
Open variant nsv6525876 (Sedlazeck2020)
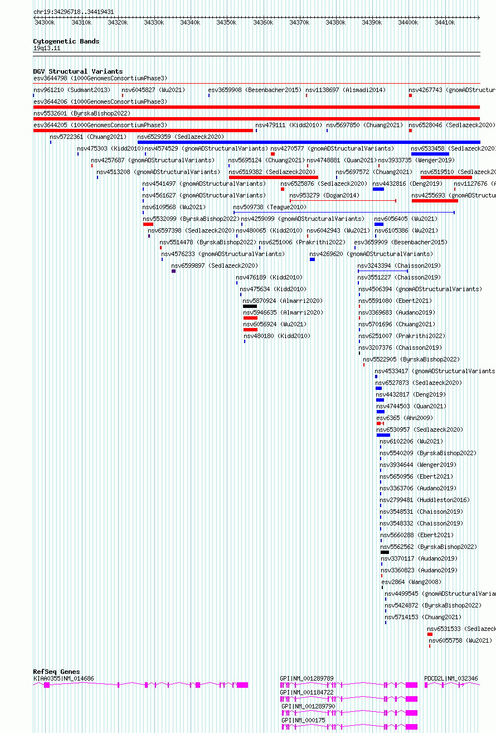point(324,184)
